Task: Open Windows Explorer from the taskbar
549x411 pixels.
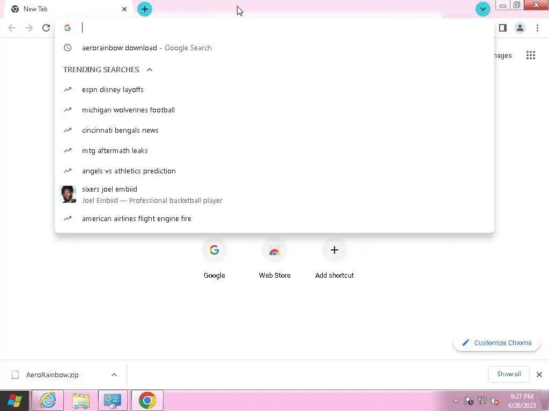Action: coord(81,400)
